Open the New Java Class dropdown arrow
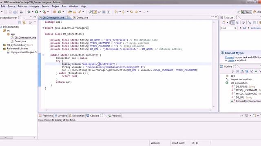This screenshot has width=261, height=146. point(63,12)
